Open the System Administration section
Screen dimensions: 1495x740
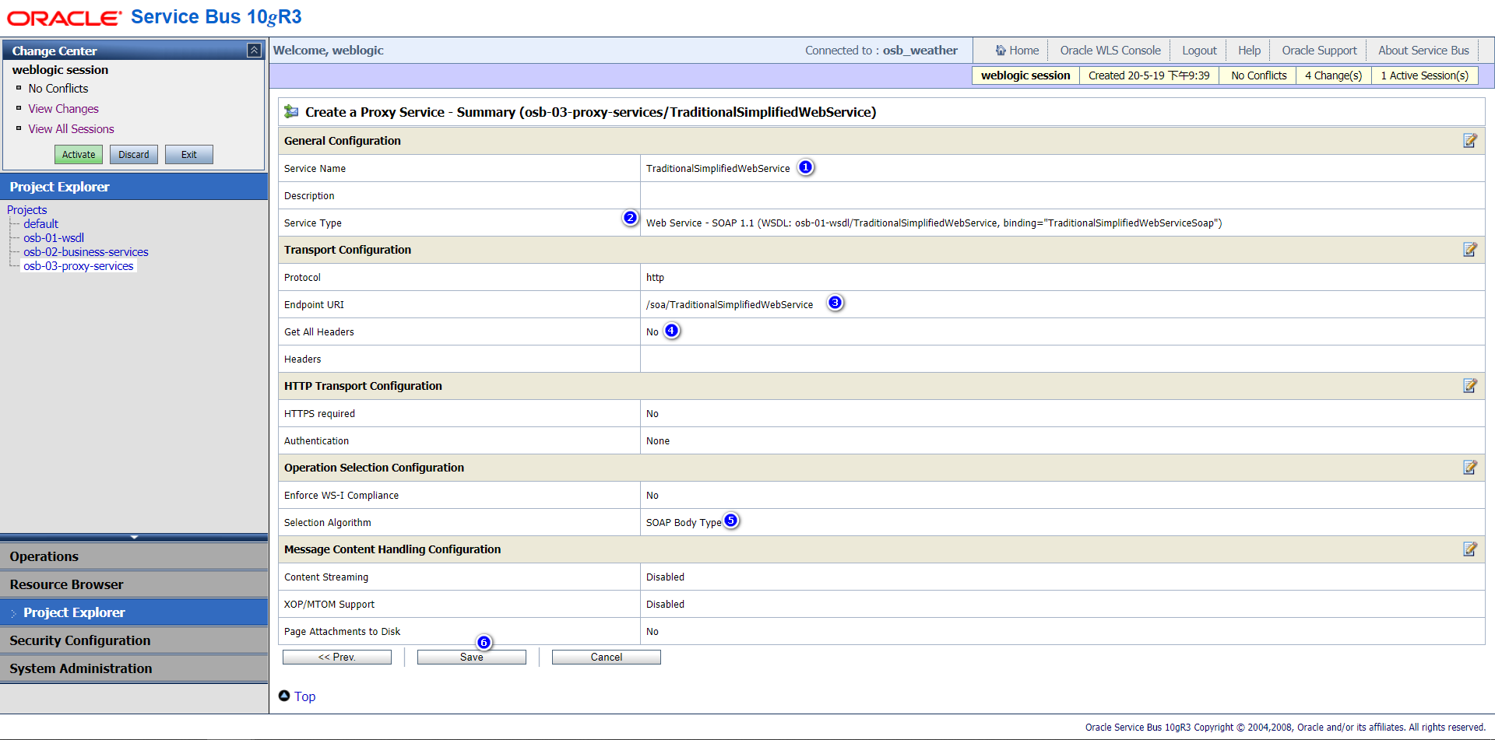pyautogui.click(x=134, y=668)
